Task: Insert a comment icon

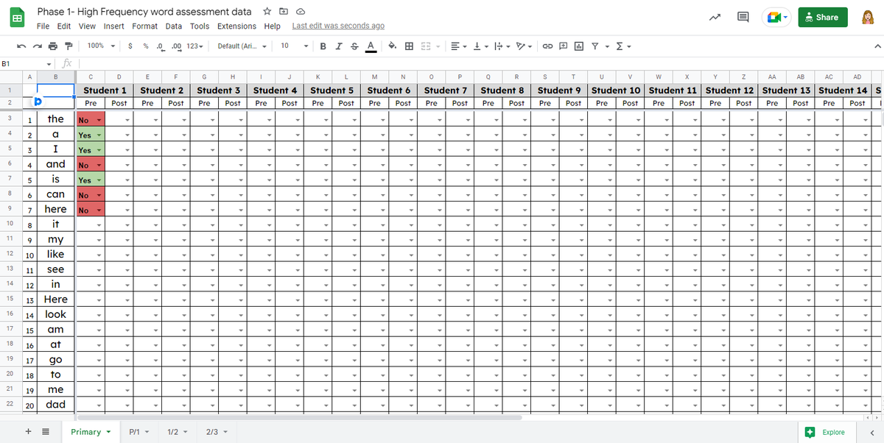Action: pos(563,46)
